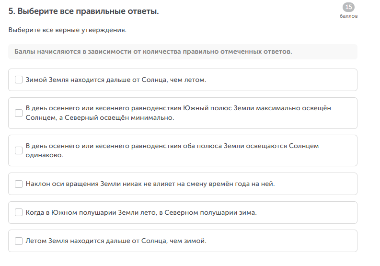Click the instruction 'Выберите все верные утверждения'
Screen dimensions: 380x266
pyautogui.click(x=67, y=30)
